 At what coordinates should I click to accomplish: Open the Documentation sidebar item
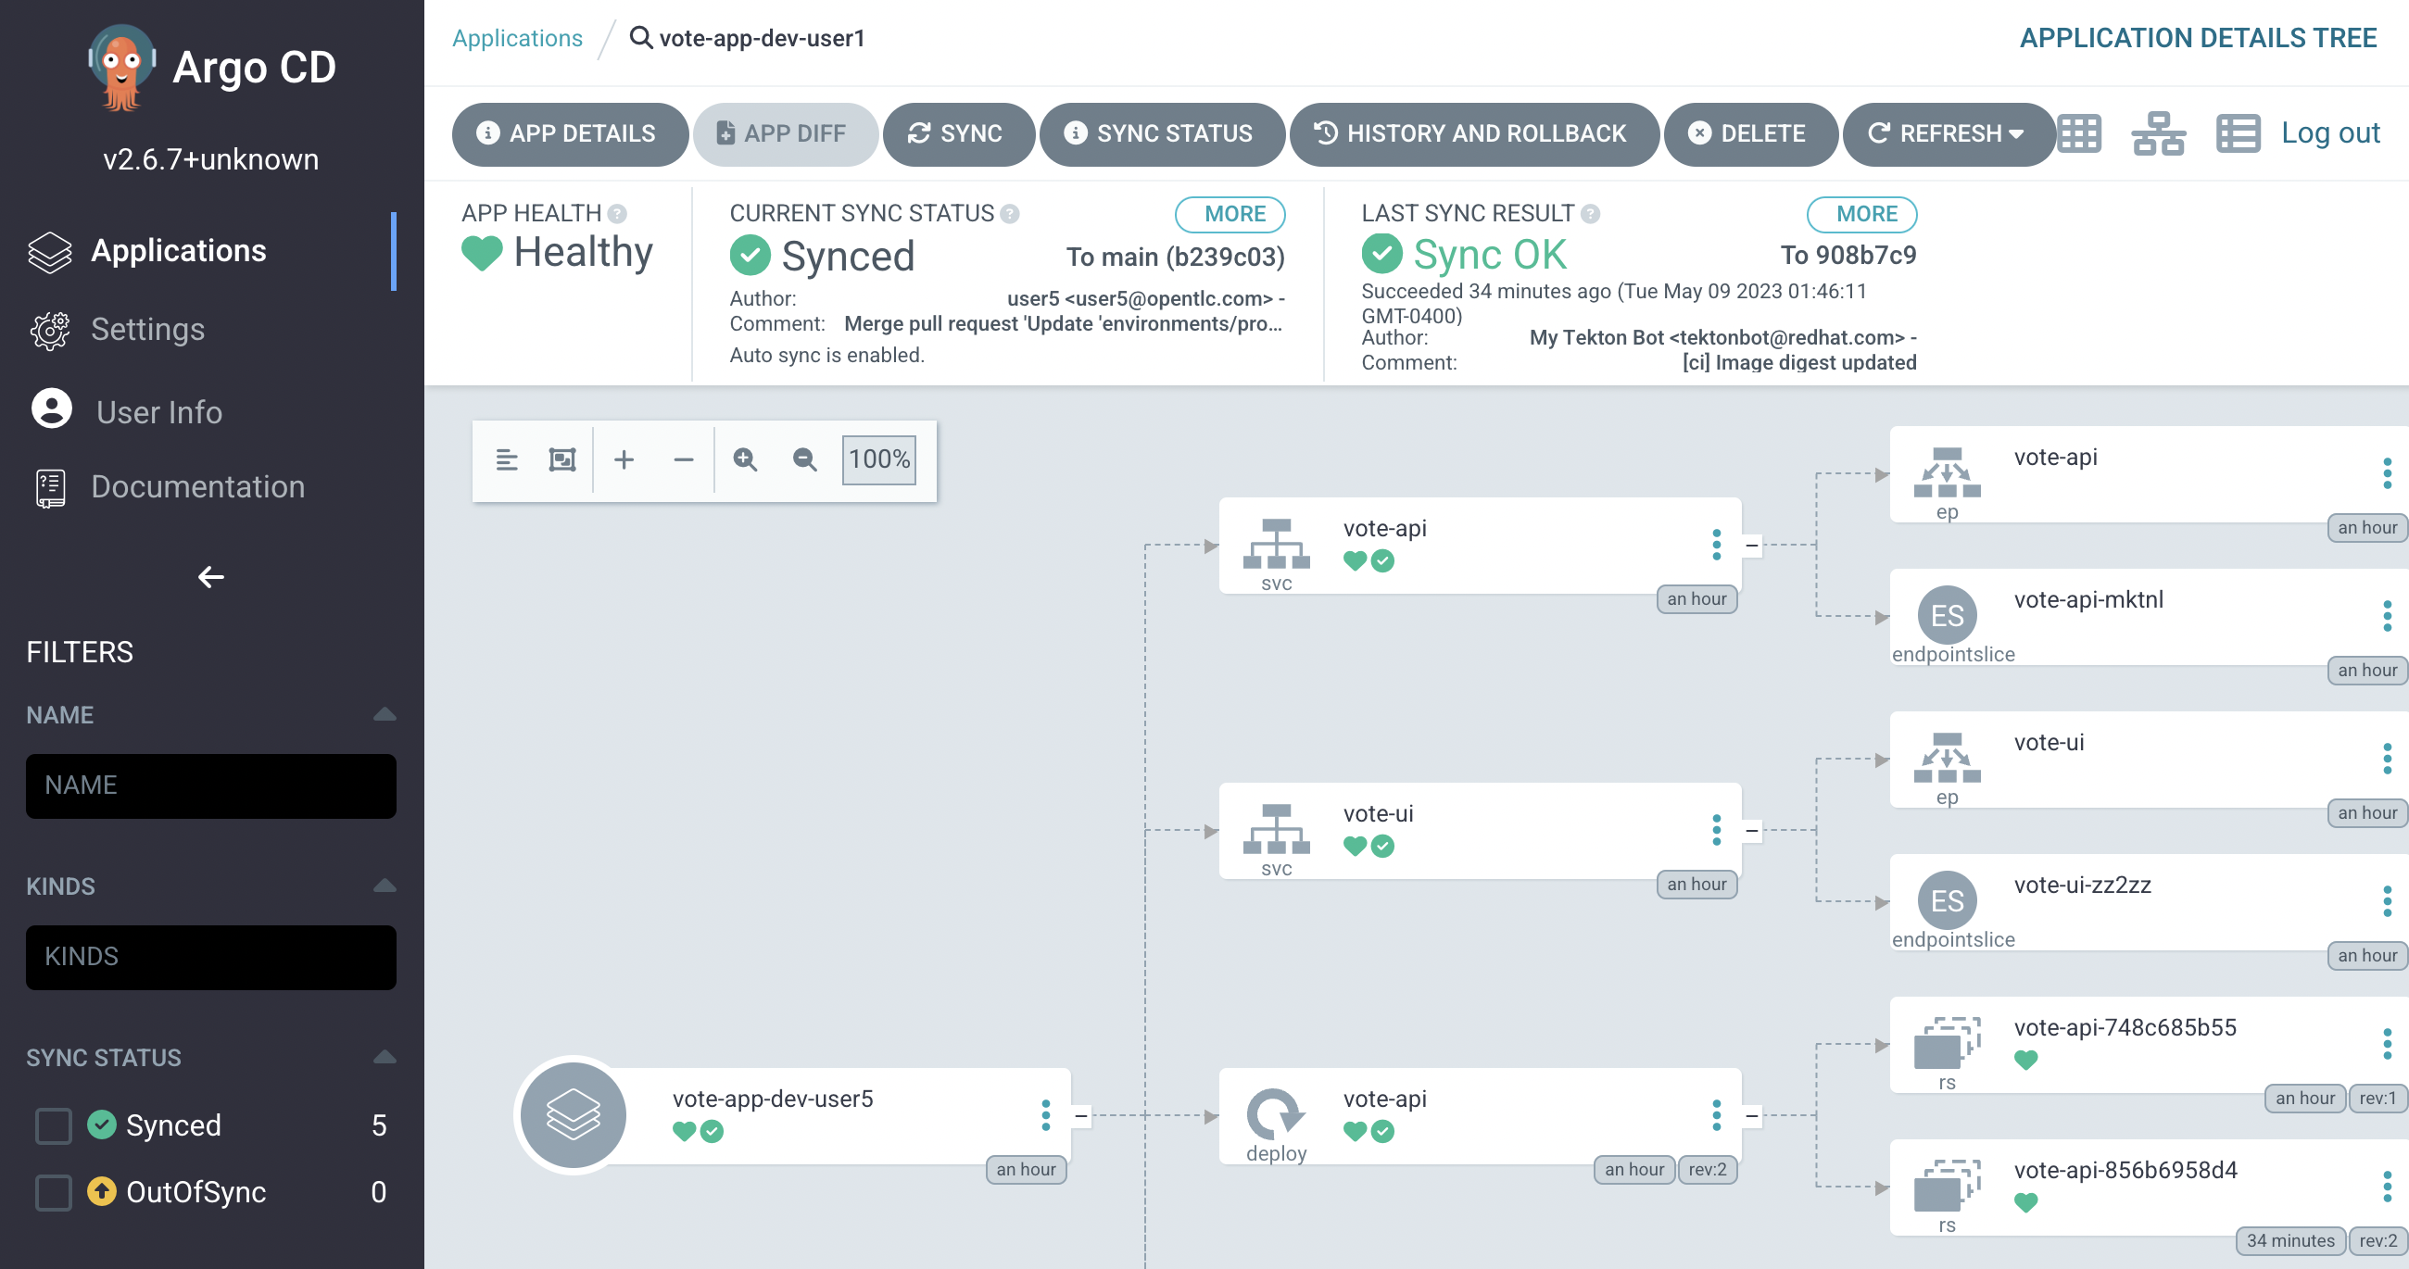197,486
